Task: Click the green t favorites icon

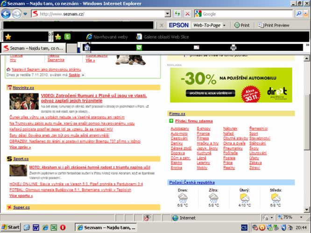Action: click(x=67, y=37)
